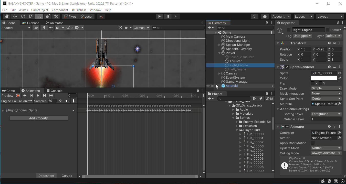
Task: Open Sorting Layer dropdown
Action: [x=326, y=114]
